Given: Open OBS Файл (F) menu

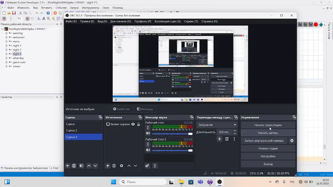Looking at the screenshot, I should click(x=71, y=21).
